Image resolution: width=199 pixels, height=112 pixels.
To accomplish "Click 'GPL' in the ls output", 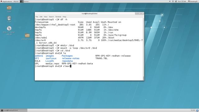I will tap(37, 63).
